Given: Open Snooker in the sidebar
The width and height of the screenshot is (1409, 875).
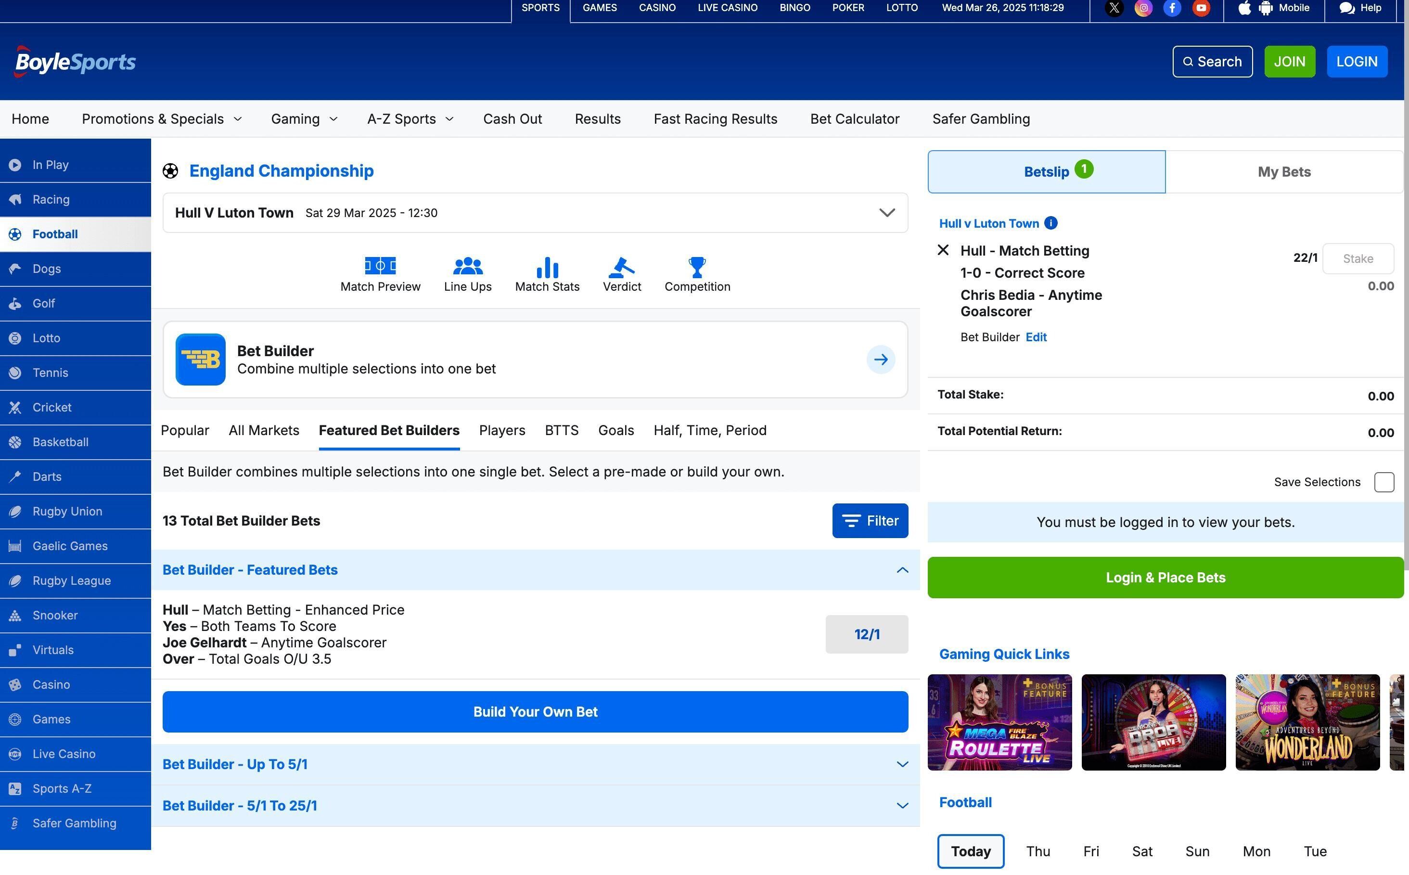Looking at the screenshot, I should point(75,616).
